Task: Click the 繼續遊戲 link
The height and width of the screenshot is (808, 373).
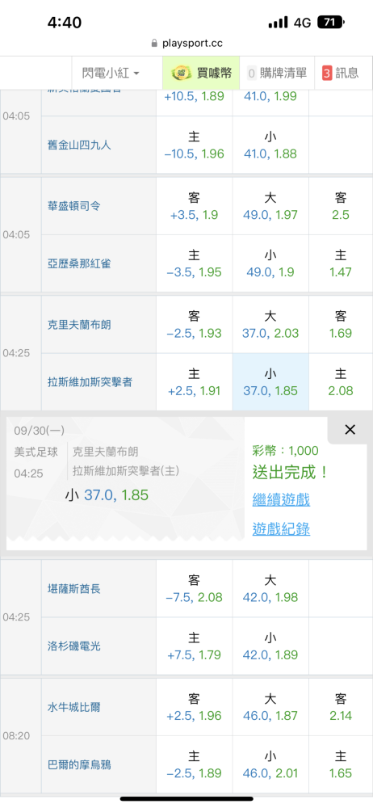Action: [281, 499]
